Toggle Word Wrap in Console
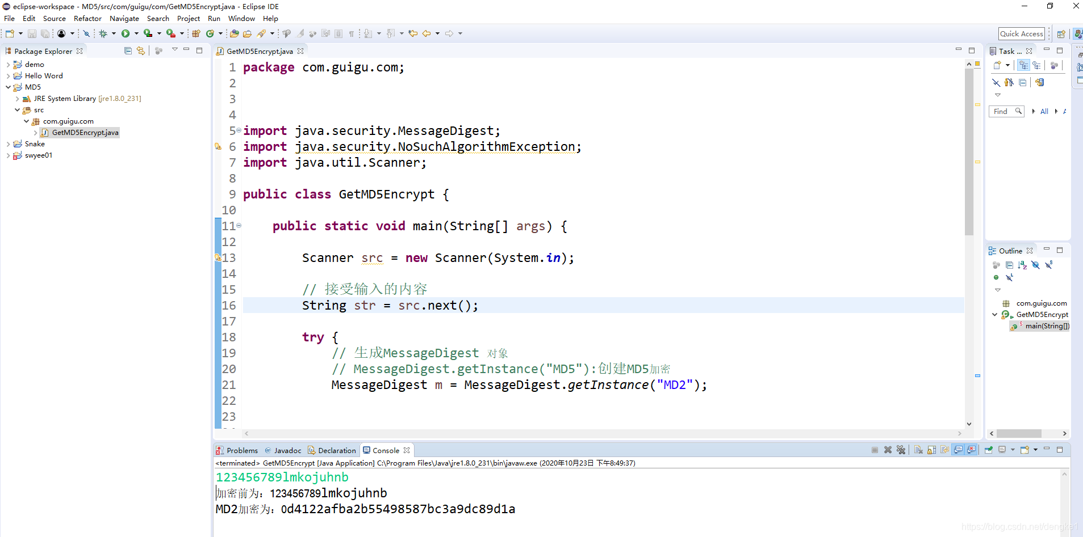Image resolution: width=1083 pixels, height=537 pixels. tap(944, 450)
